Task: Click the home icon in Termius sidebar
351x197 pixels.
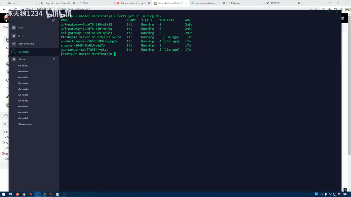Action: pos(54,20)
